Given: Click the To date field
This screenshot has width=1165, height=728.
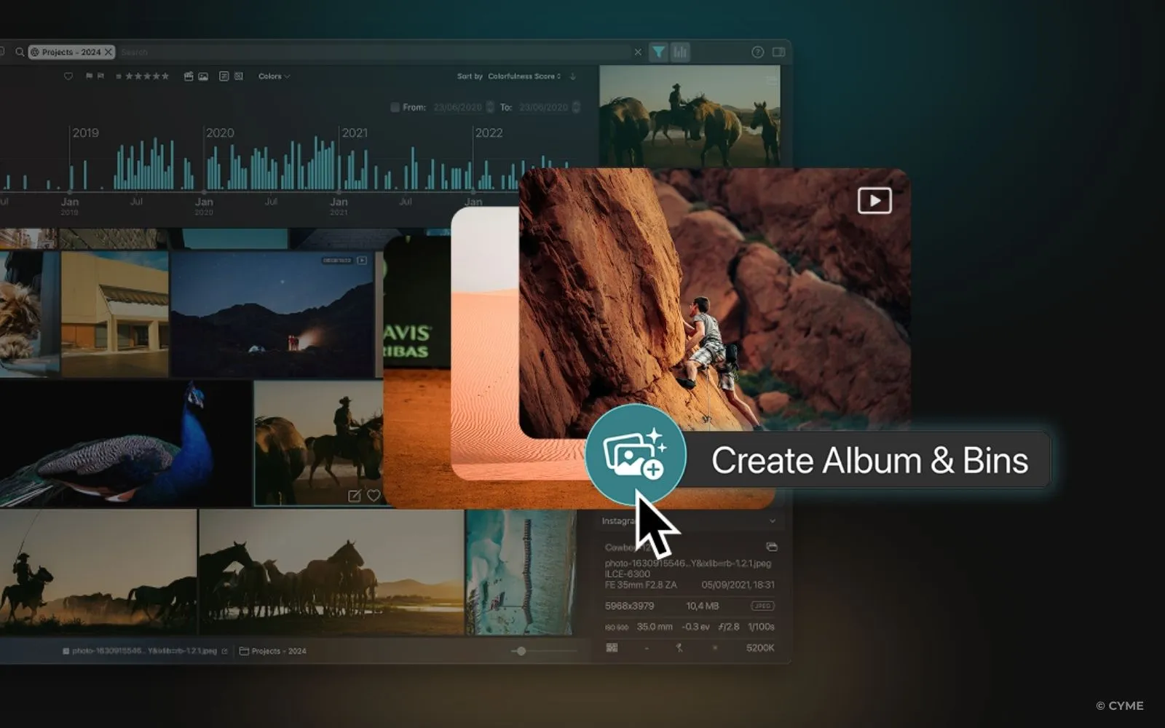Looking at the screenshot, I should 544,107.
